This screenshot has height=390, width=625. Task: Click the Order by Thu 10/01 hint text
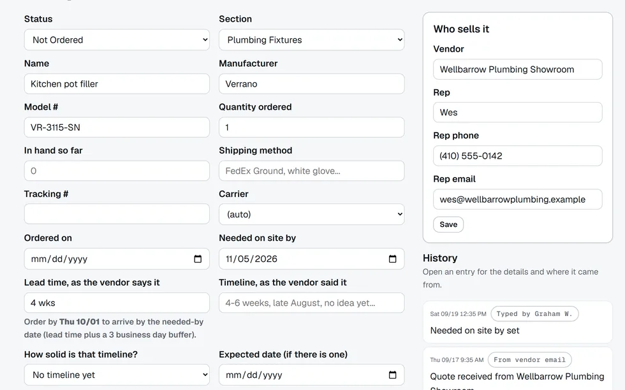click(x=114, y=328)
